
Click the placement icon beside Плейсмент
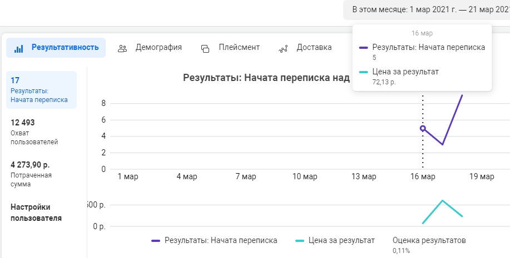point(205,49)
